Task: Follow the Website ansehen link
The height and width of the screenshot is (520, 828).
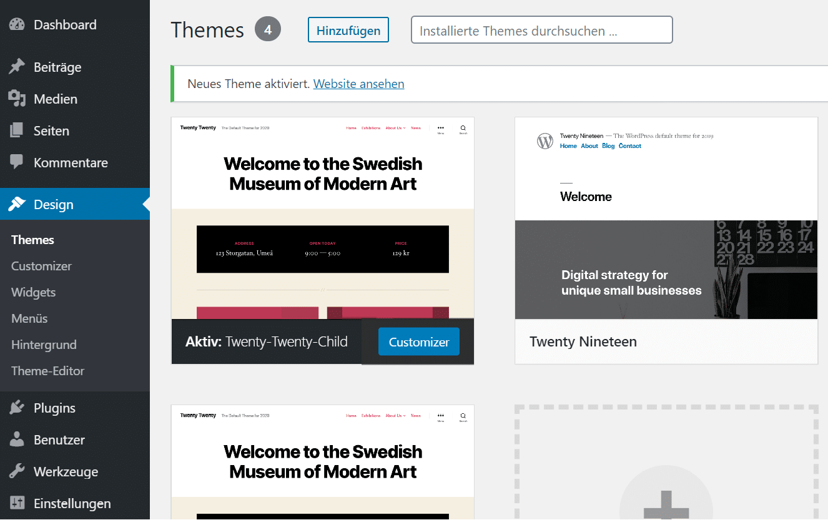Action: pyautogui.click(x=358, y=84)
